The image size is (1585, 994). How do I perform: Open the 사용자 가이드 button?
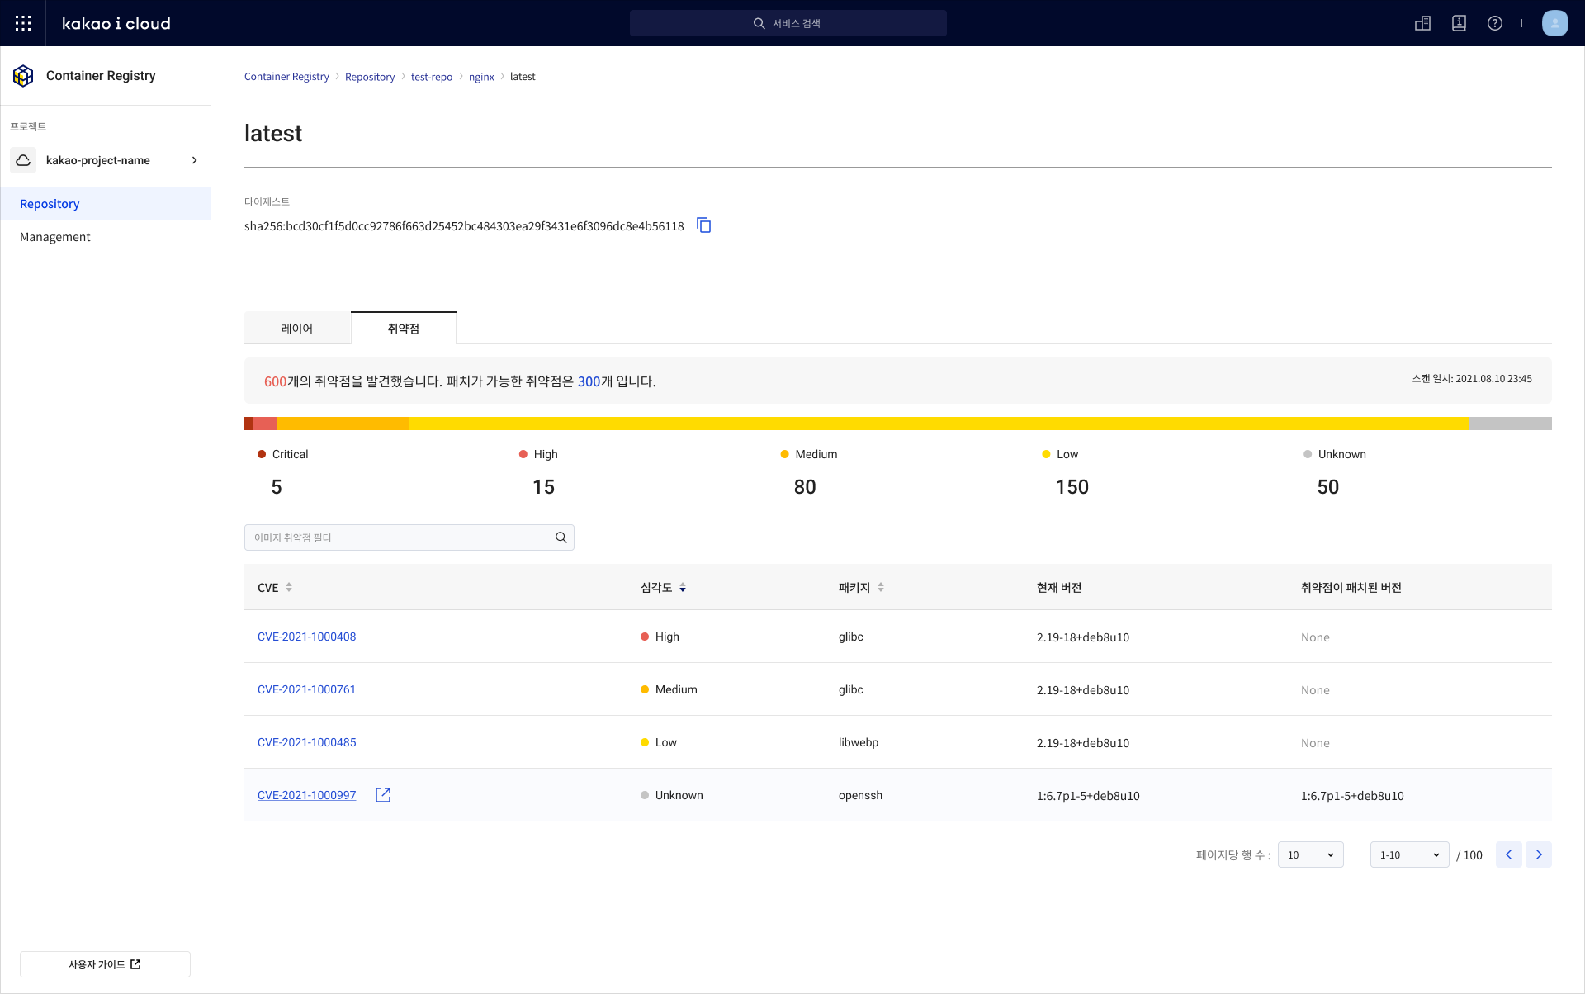pyautogui.click(x=105, y=964)
